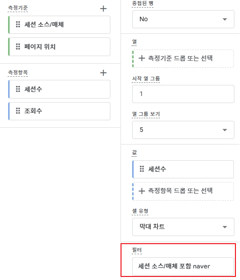The width and height of the screenshot is (240, 280).
Task: Add a new metric with plus icon
Action: tap(103, 73)
